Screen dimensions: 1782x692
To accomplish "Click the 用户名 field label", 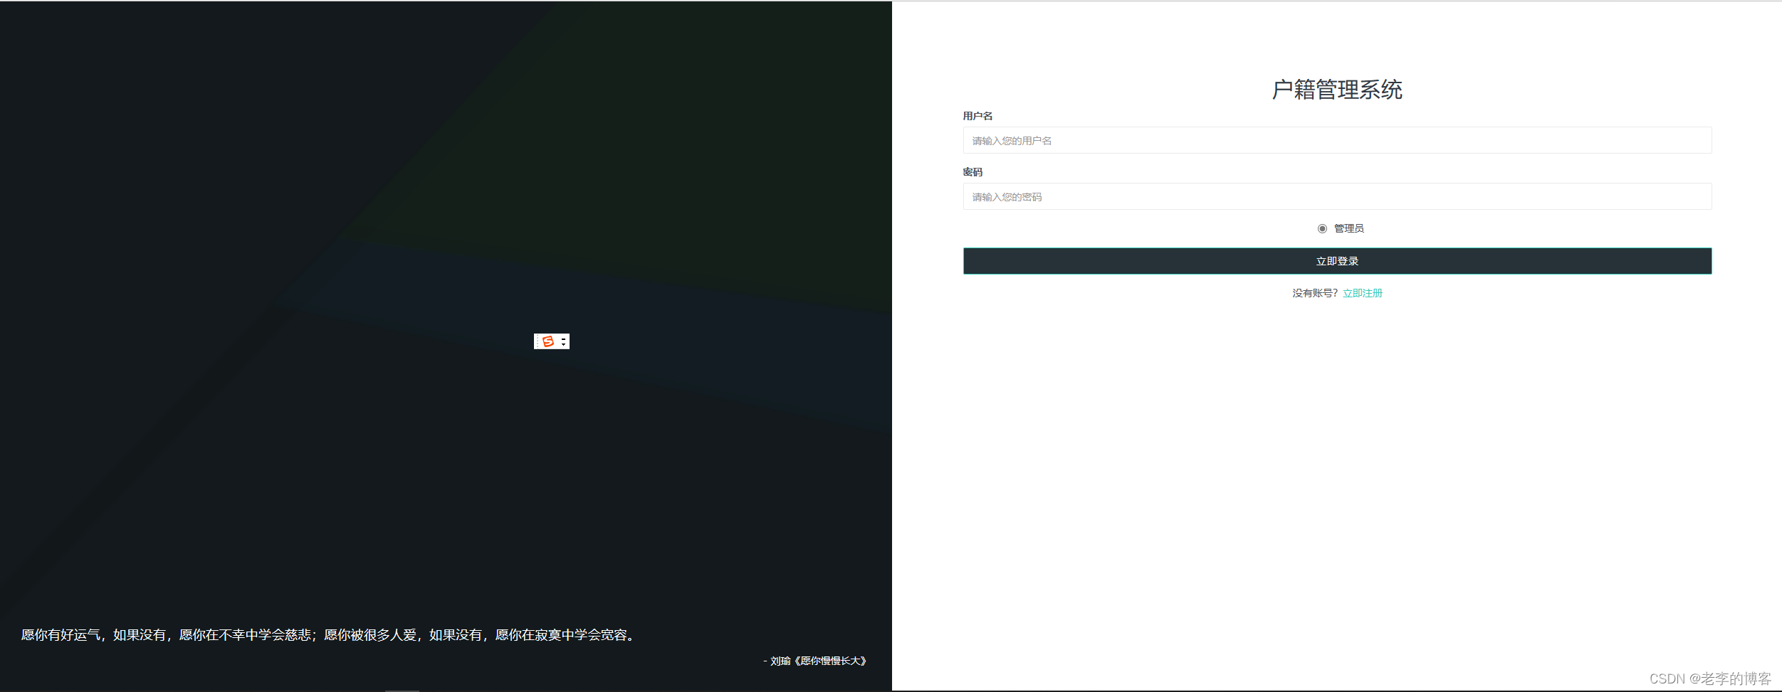I will click(x=978, y=115).
